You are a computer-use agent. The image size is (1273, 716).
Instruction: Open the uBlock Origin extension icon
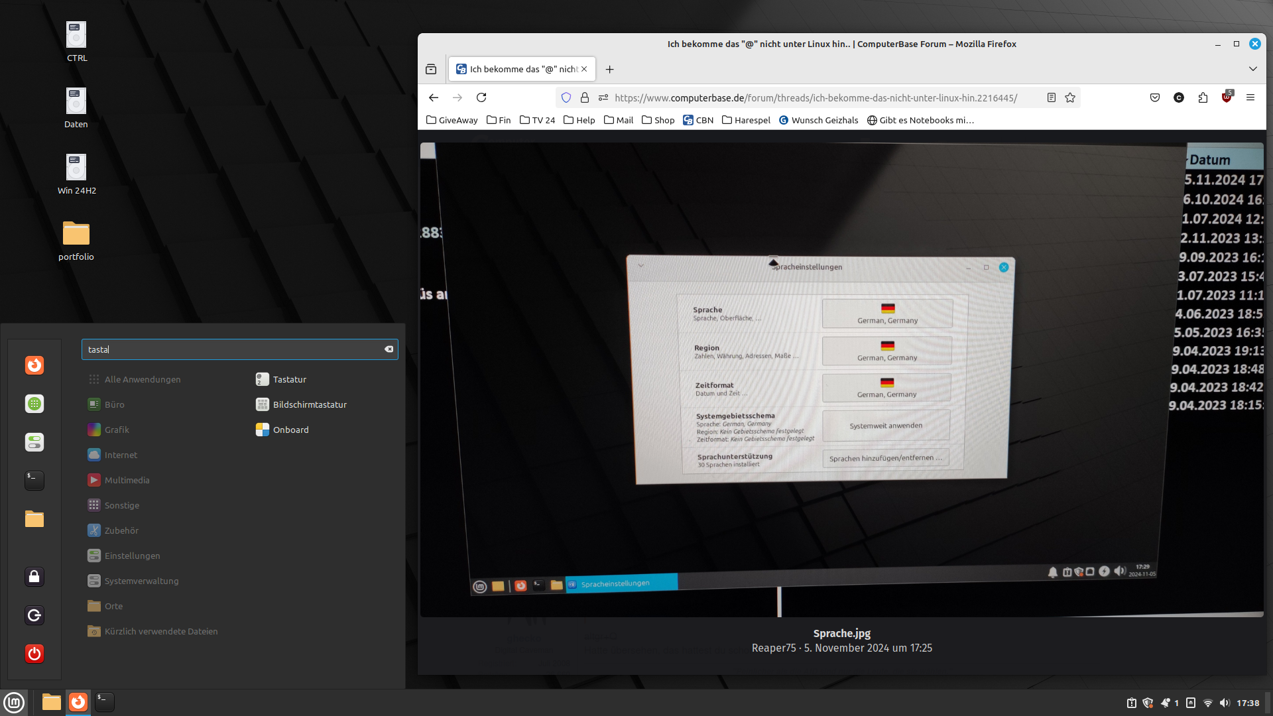(x=1227, y=97)
